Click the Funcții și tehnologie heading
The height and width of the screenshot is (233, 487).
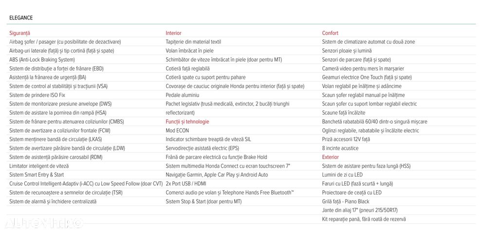(x=187, y=122)
